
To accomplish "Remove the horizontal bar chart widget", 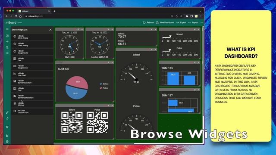I will tap(198, 90).
